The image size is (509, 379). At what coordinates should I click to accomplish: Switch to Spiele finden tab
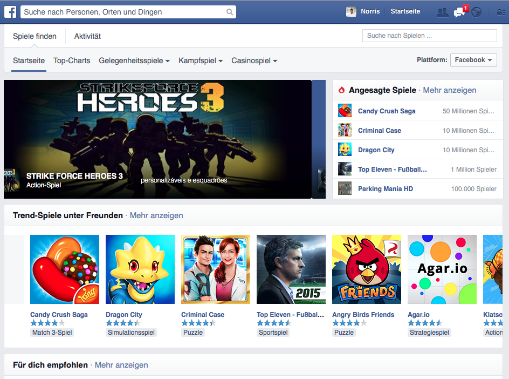click(35, 36)
